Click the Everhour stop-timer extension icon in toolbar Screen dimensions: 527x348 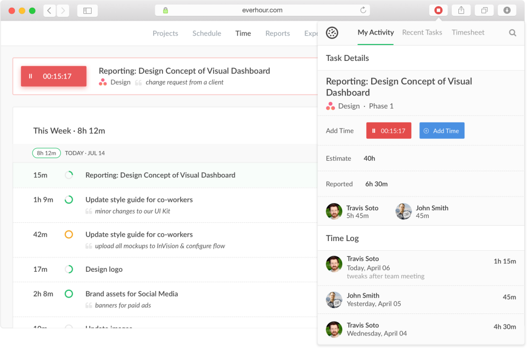pos(438,10)
